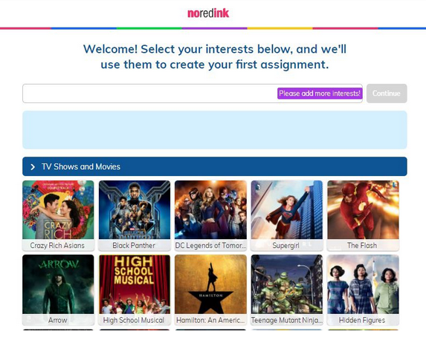426x340 pixels.
Task: Select the Teenage Mutant Ninja Turtles tile
Action: click(287, 290)
